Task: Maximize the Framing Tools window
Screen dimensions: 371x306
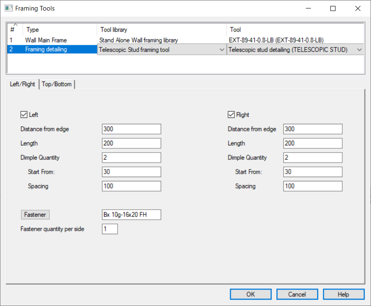Action: 333,8
